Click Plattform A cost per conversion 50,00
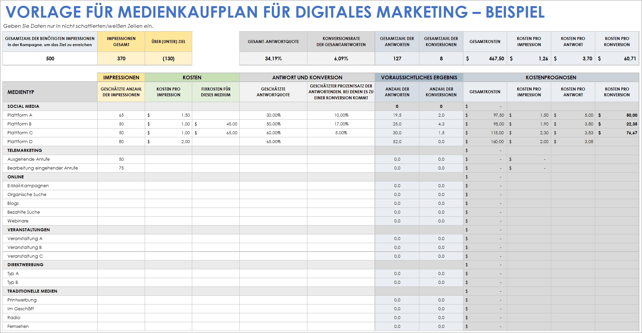The height and width of the screenshot is (333, 642). tap(617, 115)
